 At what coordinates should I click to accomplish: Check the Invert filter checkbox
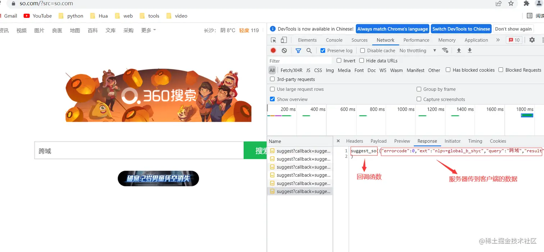point(339,61)
